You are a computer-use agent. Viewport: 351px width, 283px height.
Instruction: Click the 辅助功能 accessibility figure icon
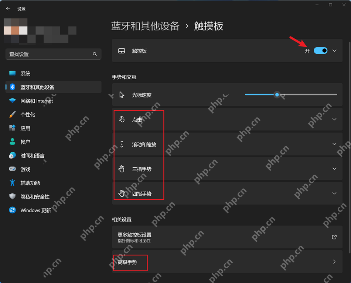[12, 182]
